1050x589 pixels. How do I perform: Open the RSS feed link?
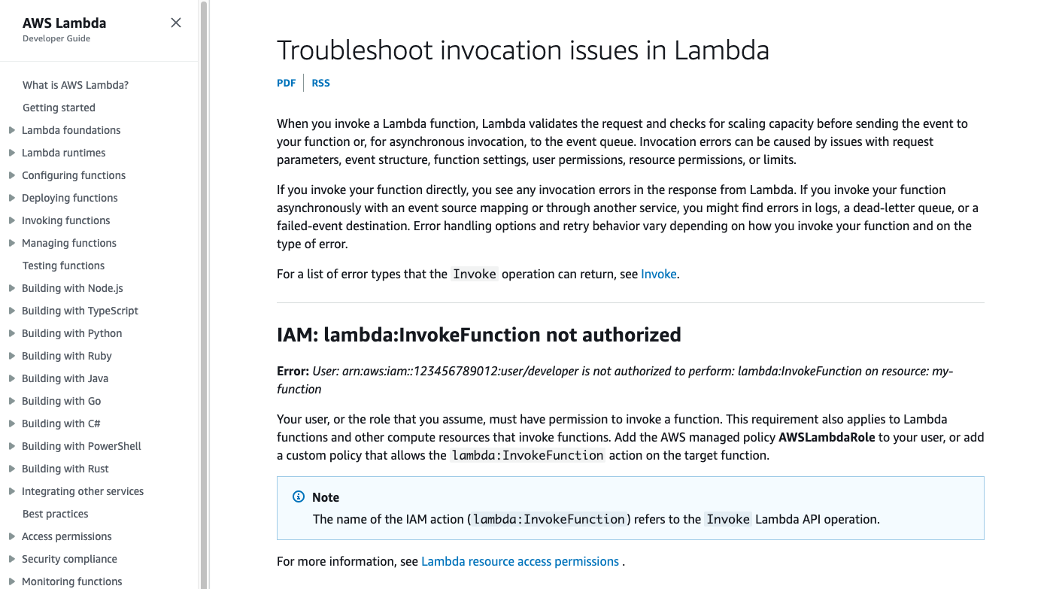click(321, 83)
